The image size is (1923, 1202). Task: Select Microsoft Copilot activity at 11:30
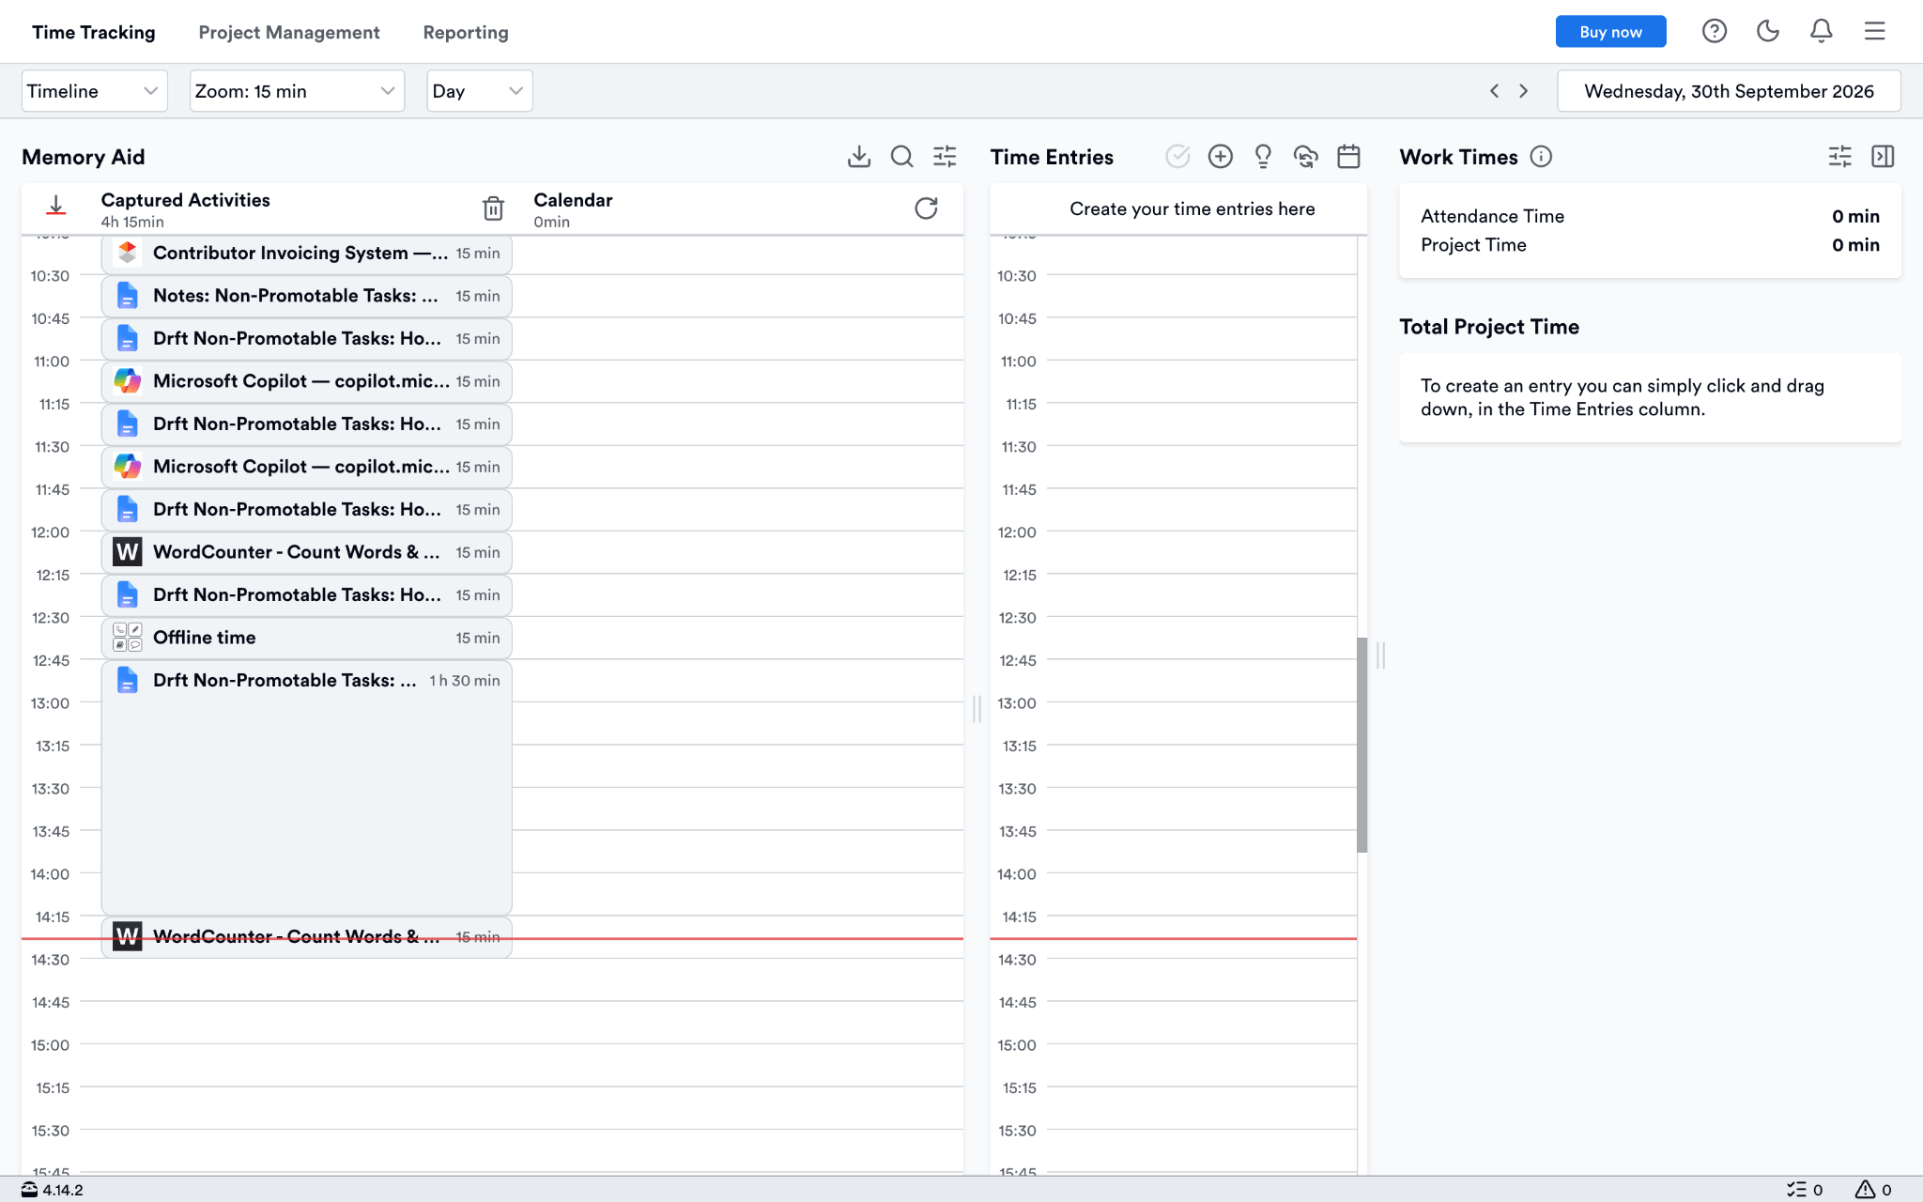click(x=306, y=467)
